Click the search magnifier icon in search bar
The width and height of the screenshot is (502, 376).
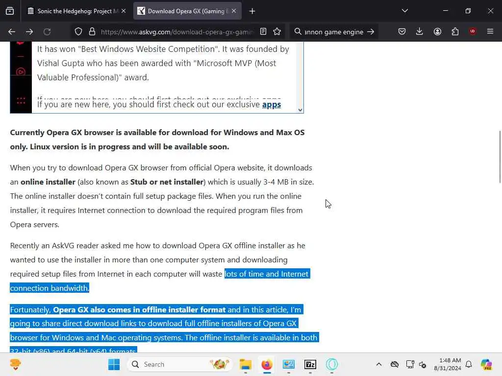point(298,32)
